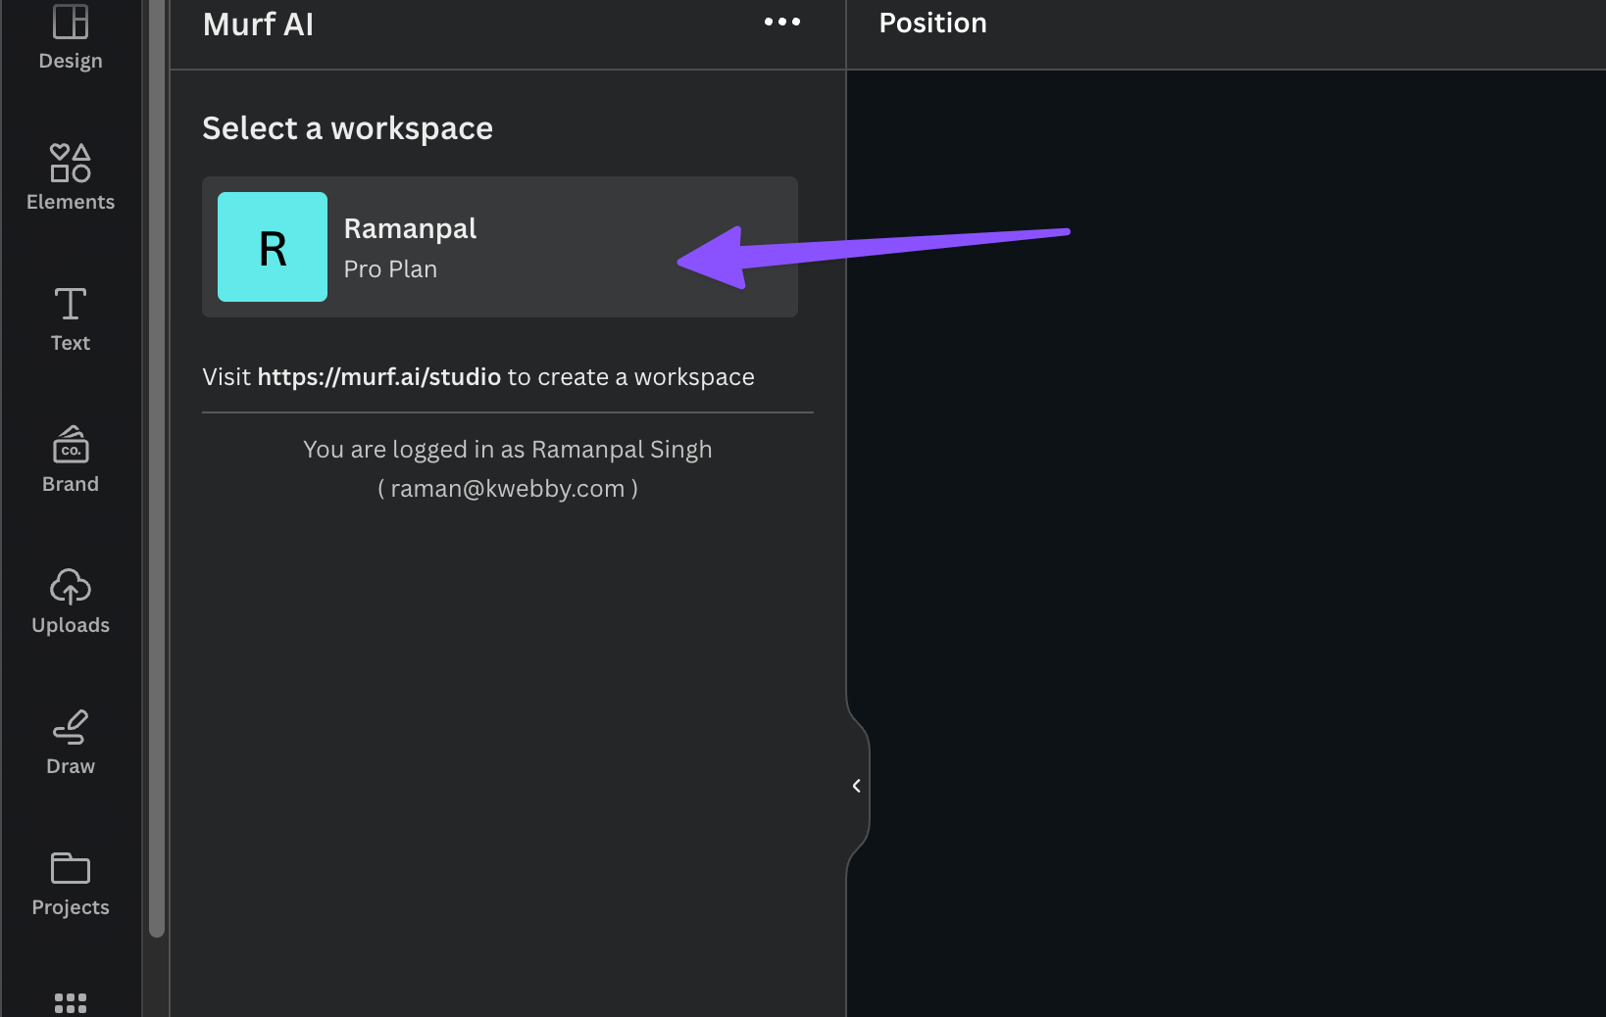Image resolution: width=1606 pixels, height=1017 pixels.
Task: Open the Elements shapes panel
Action: (71, 177)
